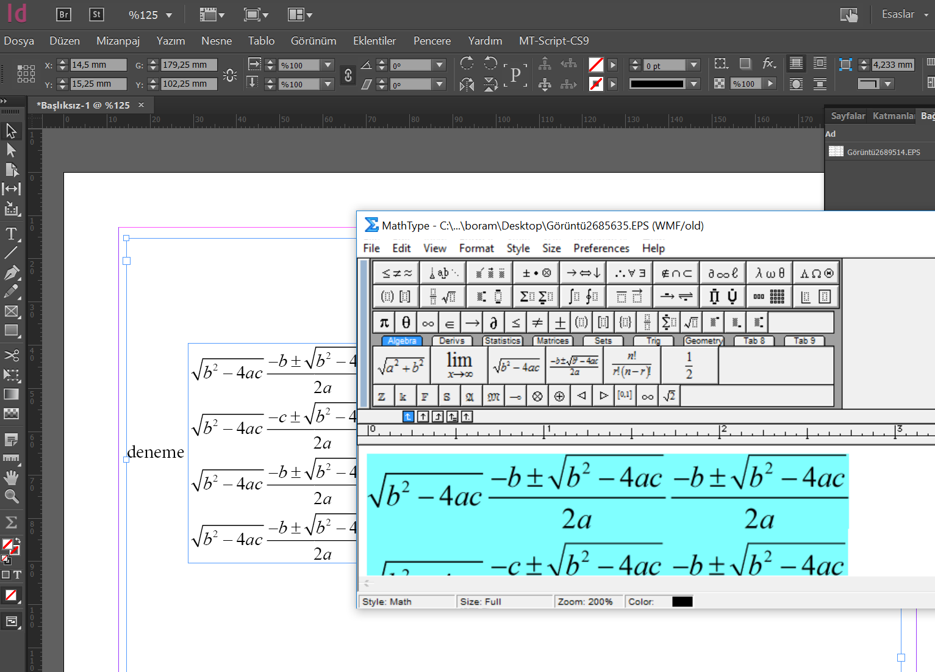935x672 pixels.
Task: Set formatting to affect text in toolbox
Action: click(17, 574)
